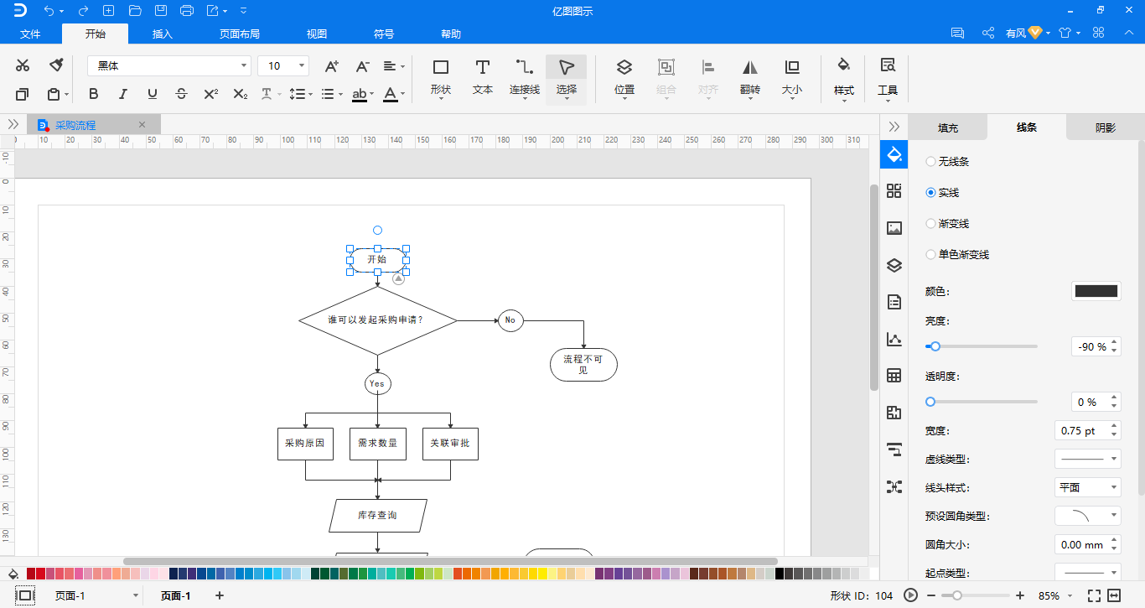Click the Cut scissors icon

(x=23, y=65)
